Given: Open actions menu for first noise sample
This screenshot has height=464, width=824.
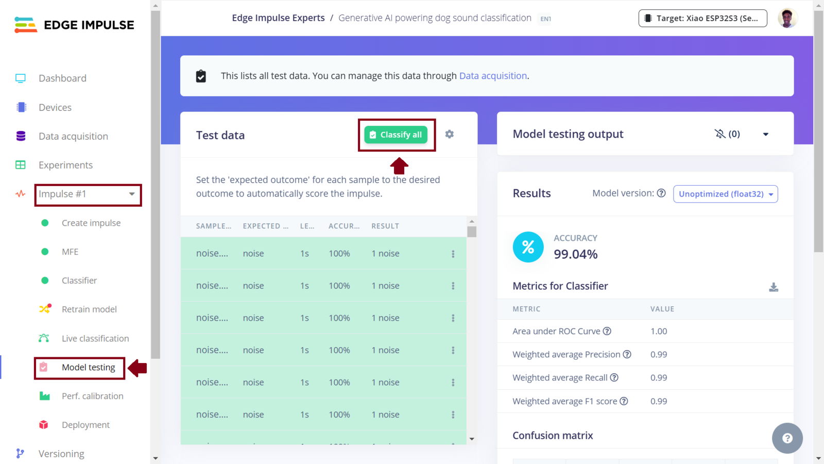Looking at the screenshot, I should coord(453,254).
